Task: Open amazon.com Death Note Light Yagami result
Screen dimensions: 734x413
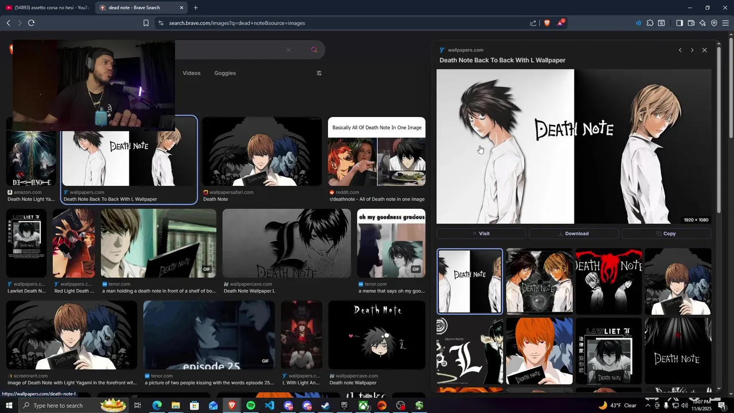Action: (x=31, y=159)
